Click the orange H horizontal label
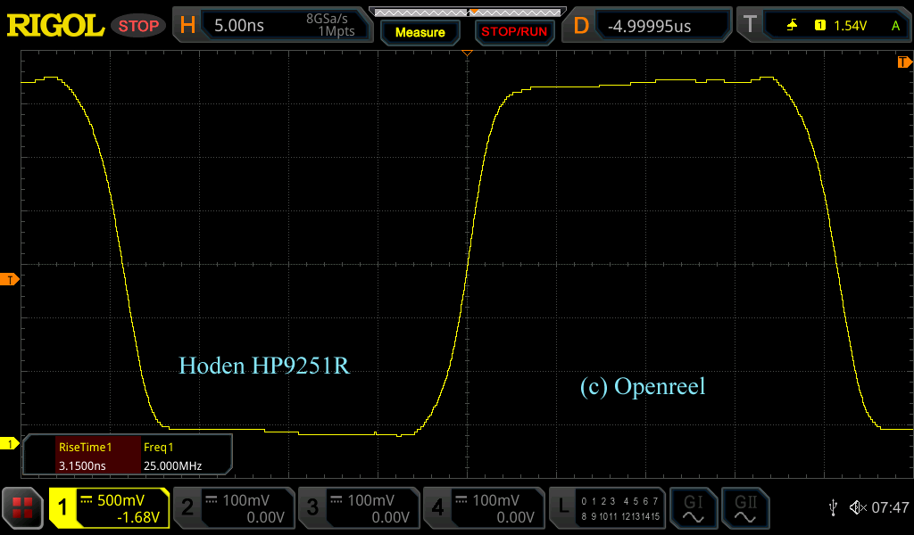Viewport: 914px width, 535px height. pos(187,25)
